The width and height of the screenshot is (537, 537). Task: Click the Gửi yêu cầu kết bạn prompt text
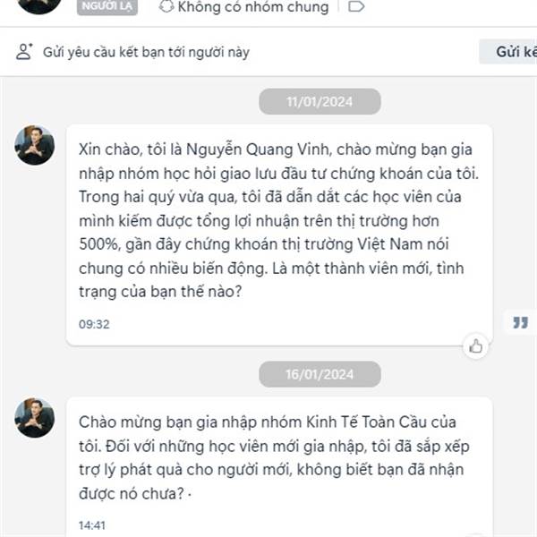click(146, 52)
